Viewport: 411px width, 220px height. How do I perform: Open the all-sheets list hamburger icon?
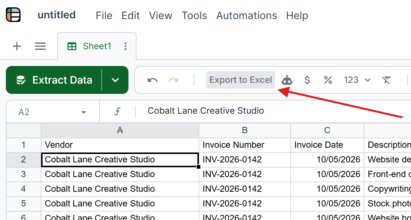click(40, 46)
